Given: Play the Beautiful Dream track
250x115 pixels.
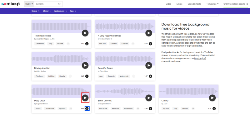Looking at the screenshot, I should pos(149,65).
